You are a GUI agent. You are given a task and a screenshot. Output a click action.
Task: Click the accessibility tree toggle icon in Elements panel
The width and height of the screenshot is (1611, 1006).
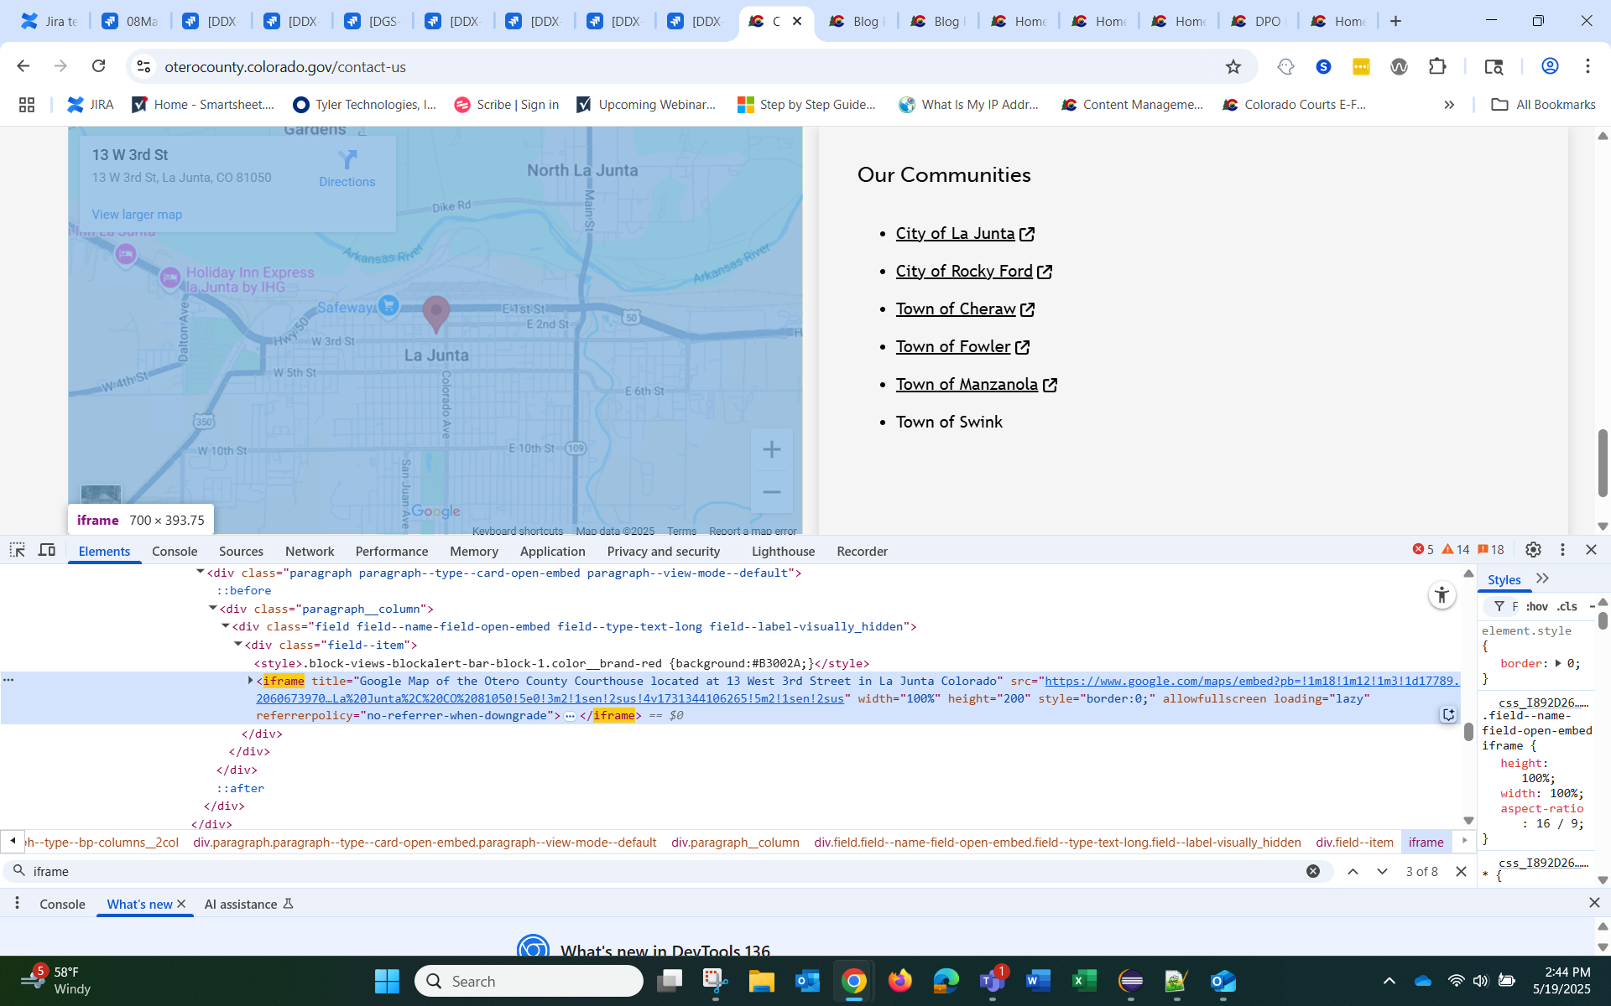click(x=1442, y=595)
